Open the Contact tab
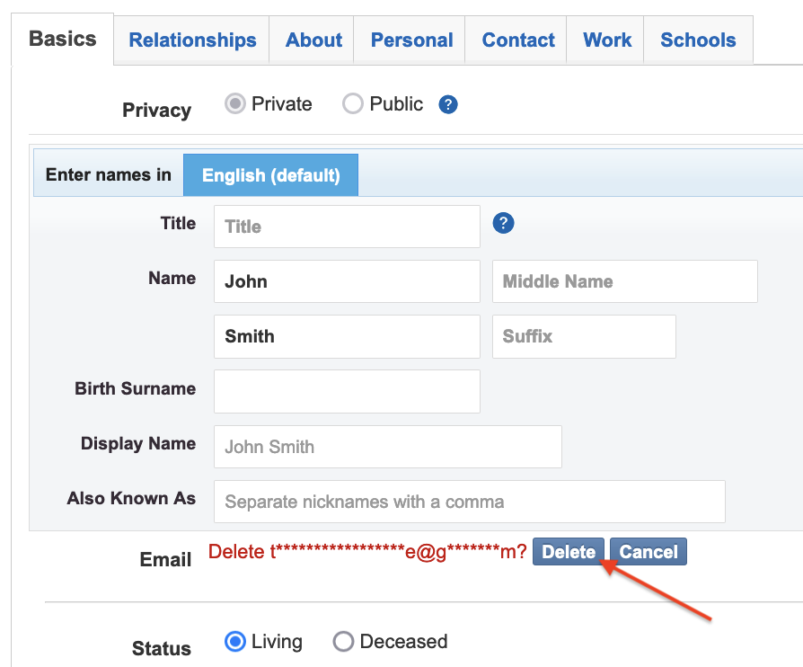 pyautogui.click(x=517, y=40)
